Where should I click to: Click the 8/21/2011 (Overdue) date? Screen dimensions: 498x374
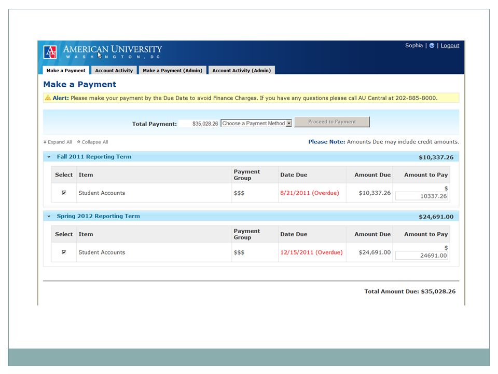pyautogui.click(x=310, y=193)
